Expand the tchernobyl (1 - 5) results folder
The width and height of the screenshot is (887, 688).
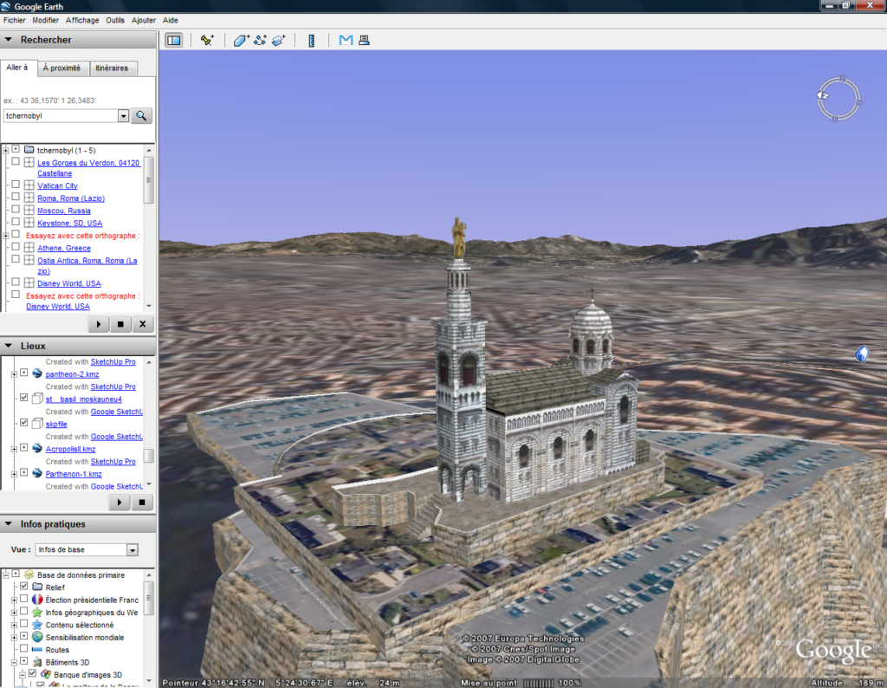coord(6,150)
